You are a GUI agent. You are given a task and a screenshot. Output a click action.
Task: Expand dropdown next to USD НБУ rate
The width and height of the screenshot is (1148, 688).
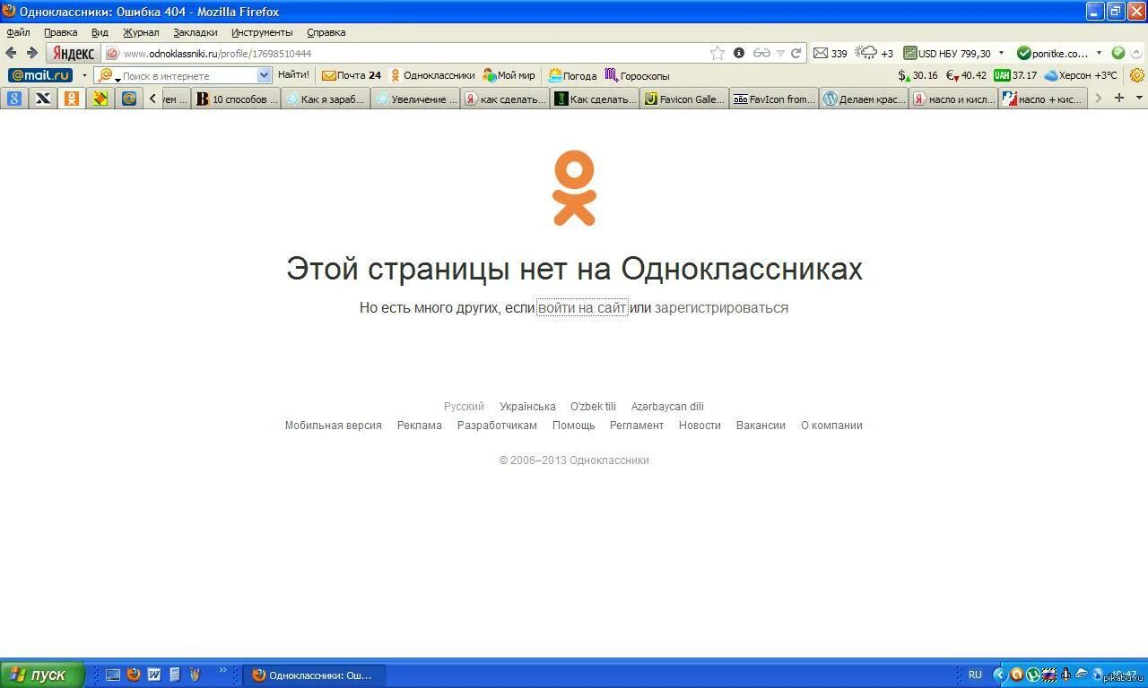[1001, 53]
